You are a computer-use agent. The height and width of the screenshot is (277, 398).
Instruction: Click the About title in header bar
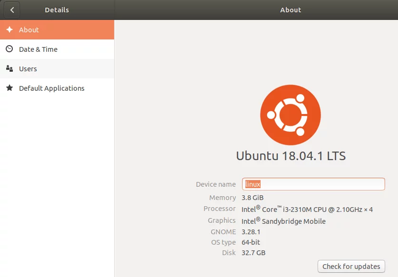pyautogui.click(x=291, y=10)
